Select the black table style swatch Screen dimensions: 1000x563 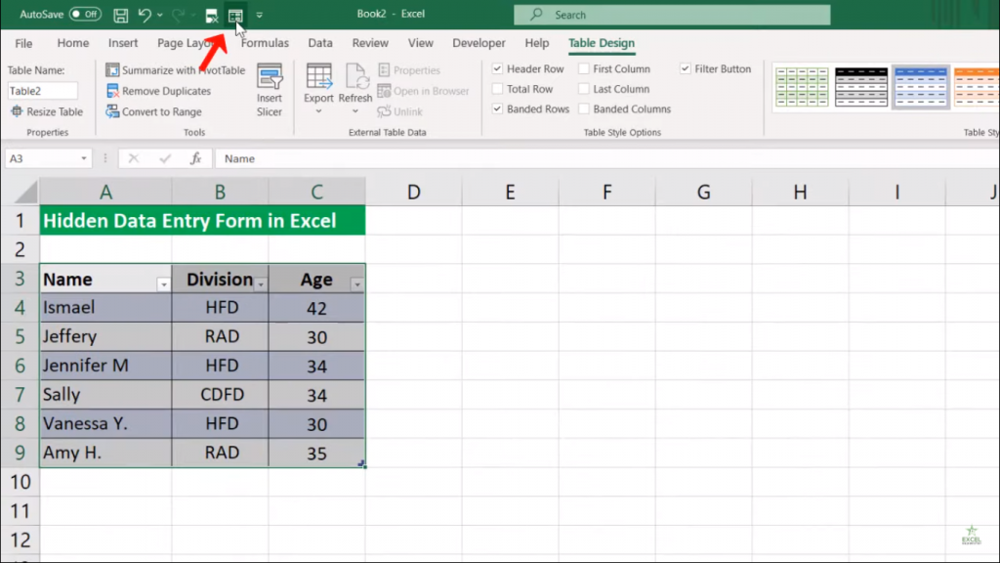[x=861, y=88]
